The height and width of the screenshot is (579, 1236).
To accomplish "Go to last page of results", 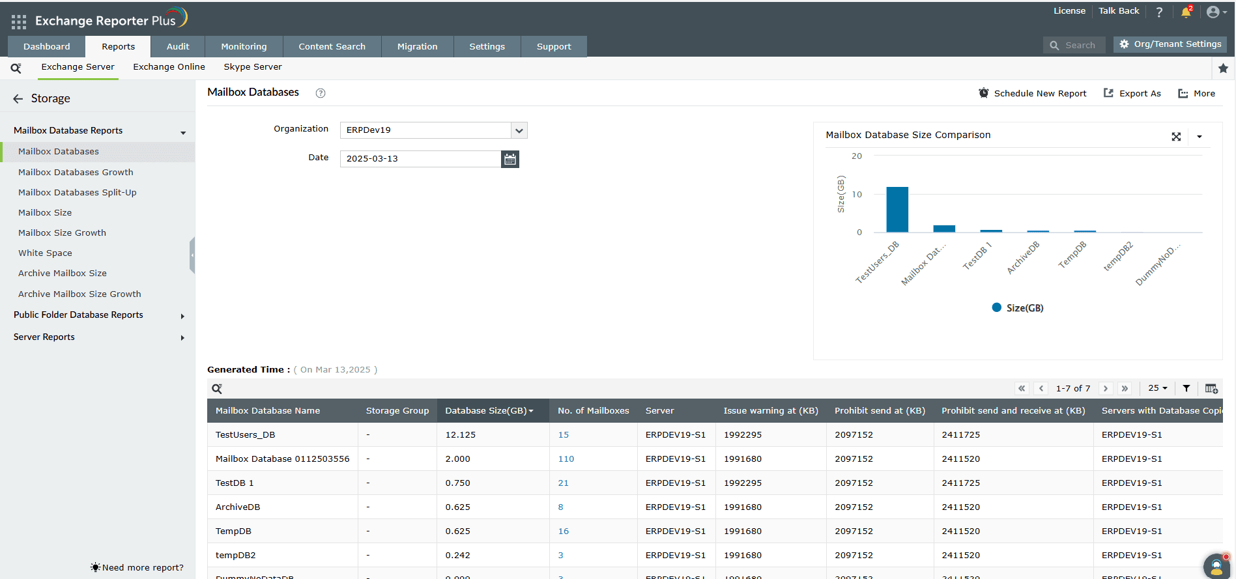I will (x=1125, y=389).
